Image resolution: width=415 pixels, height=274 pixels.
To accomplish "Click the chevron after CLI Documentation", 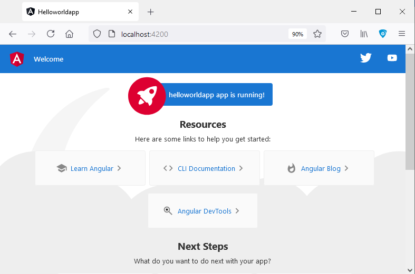I will coord(241,168).
